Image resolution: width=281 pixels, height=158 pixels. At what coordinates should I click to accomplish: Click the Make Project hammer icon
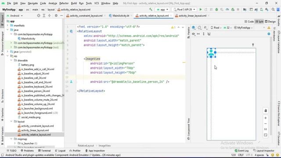point(151,9)
